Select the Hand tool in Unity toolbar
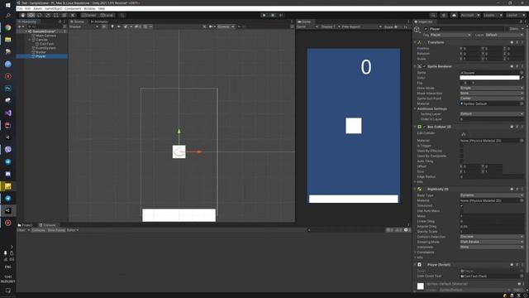 [x=23, y=15]
